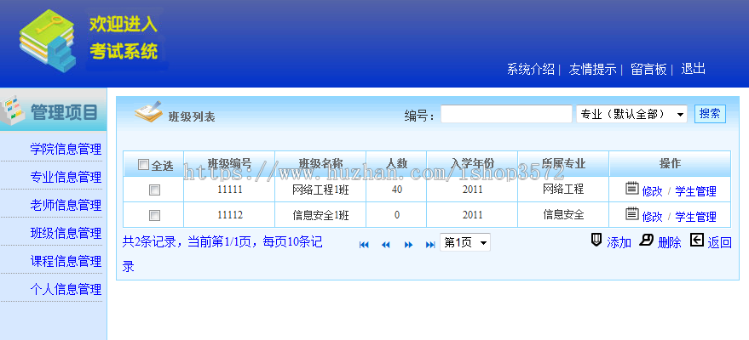Click 退出 to log out
This screenshot has width=749, height=340.
(693, 69)
